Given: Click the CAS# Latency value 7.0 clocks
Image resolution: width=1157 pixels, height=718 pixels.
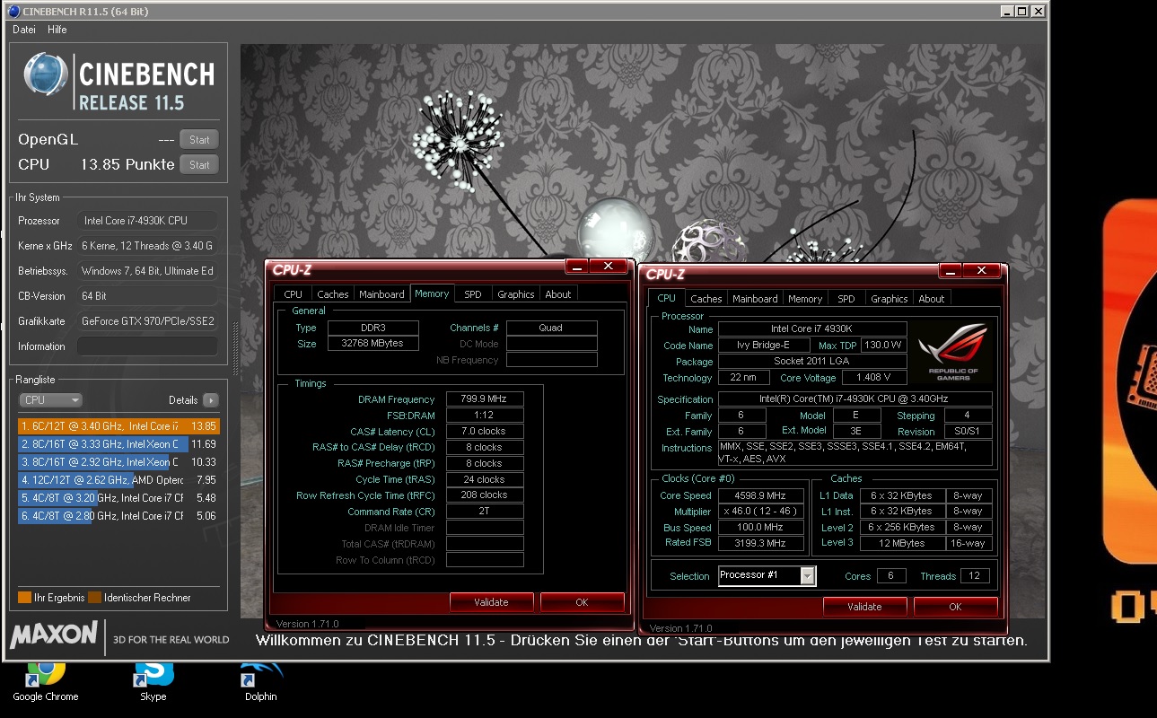Looking at the screenshot, I should 485,432.
